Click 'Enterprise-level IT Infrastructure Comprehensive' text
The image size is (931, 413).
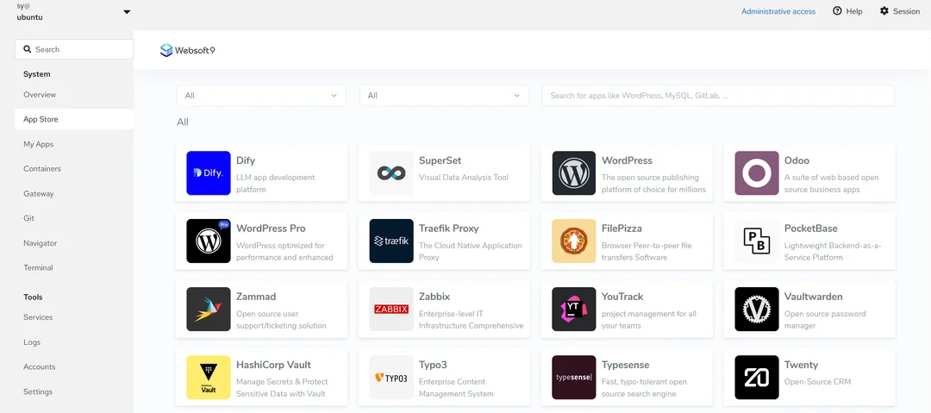pyautogui.click(x=471, y=320)
